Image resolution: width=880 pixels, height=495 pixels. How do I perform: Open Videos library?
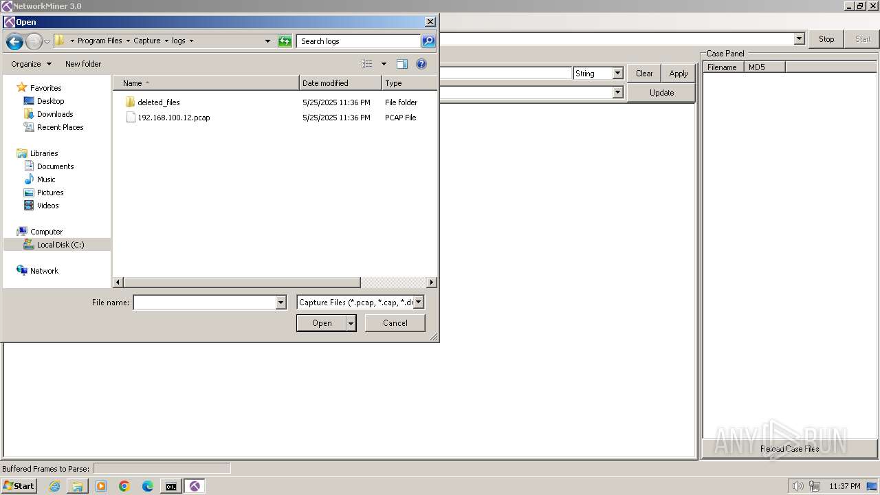[x=47, y=206]
